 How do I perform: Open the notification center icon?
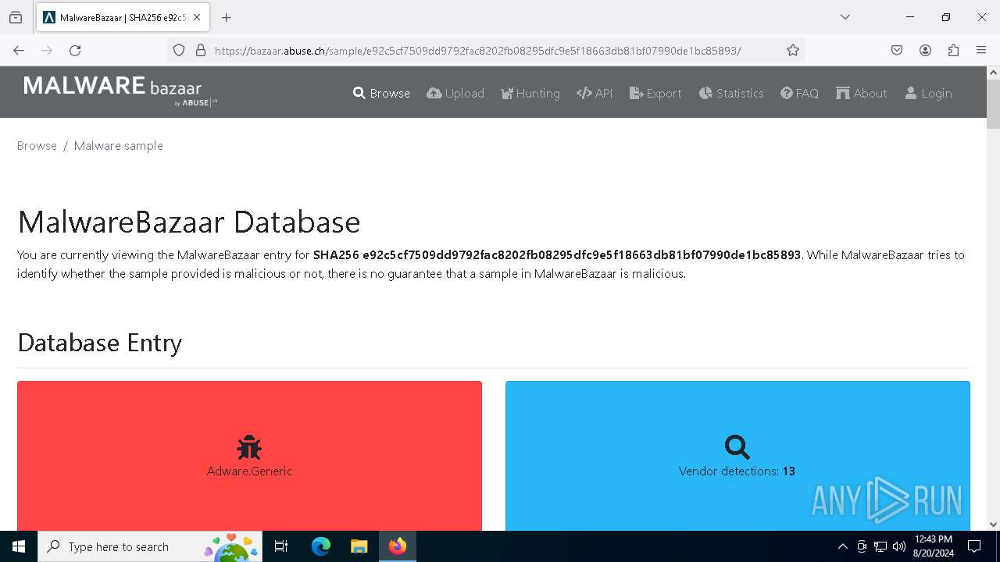(973, 546)
